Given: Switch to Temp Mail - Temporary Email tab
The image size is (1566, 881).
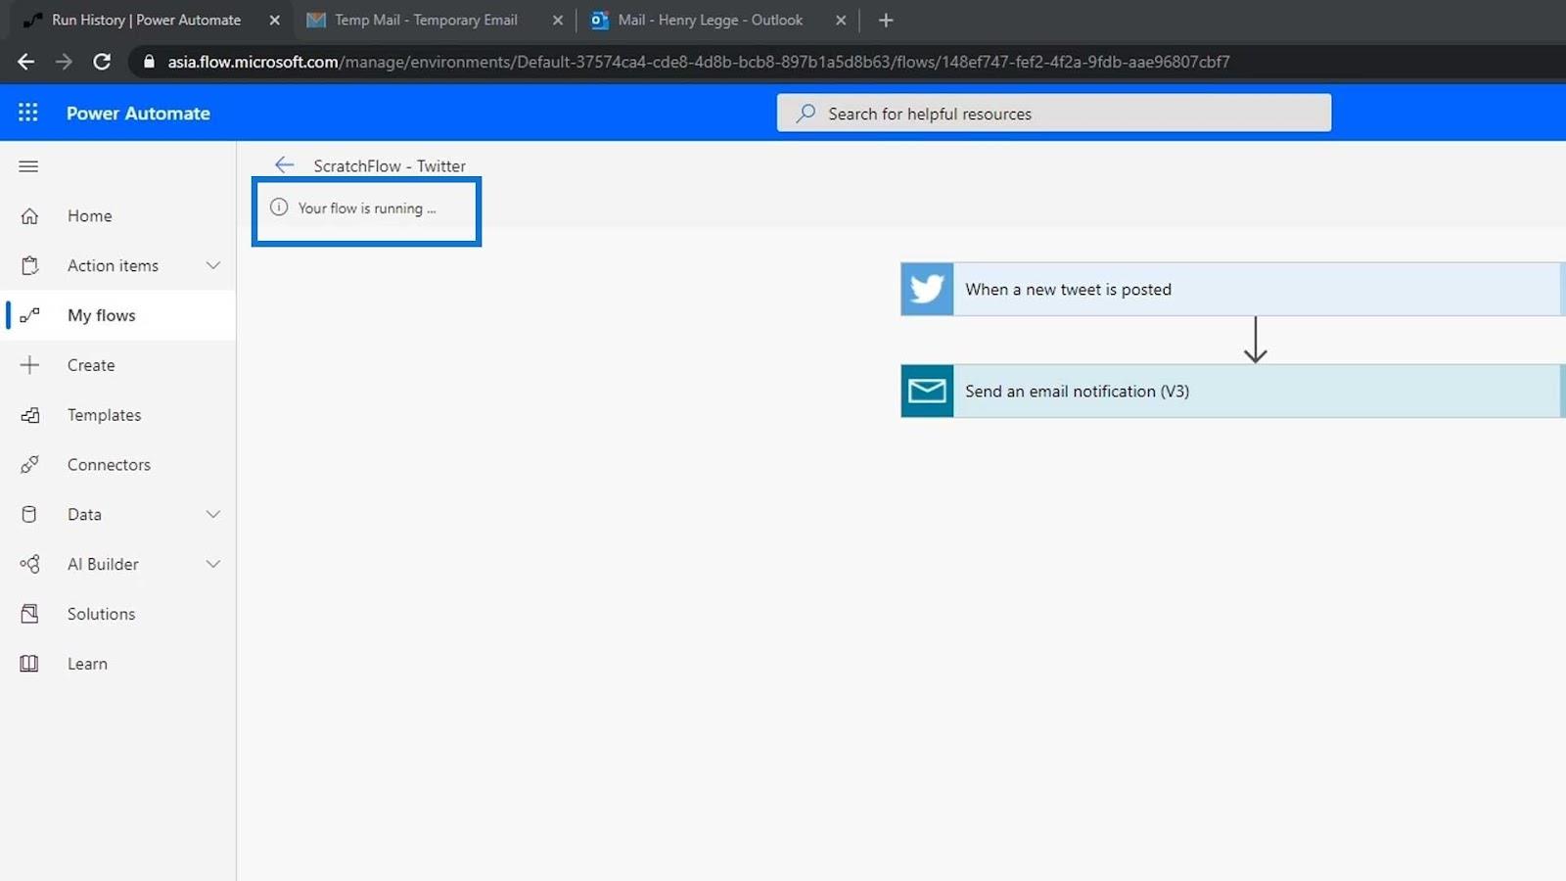Looking at the screenshot, I should pyautogui.click(x=435, y=20).
